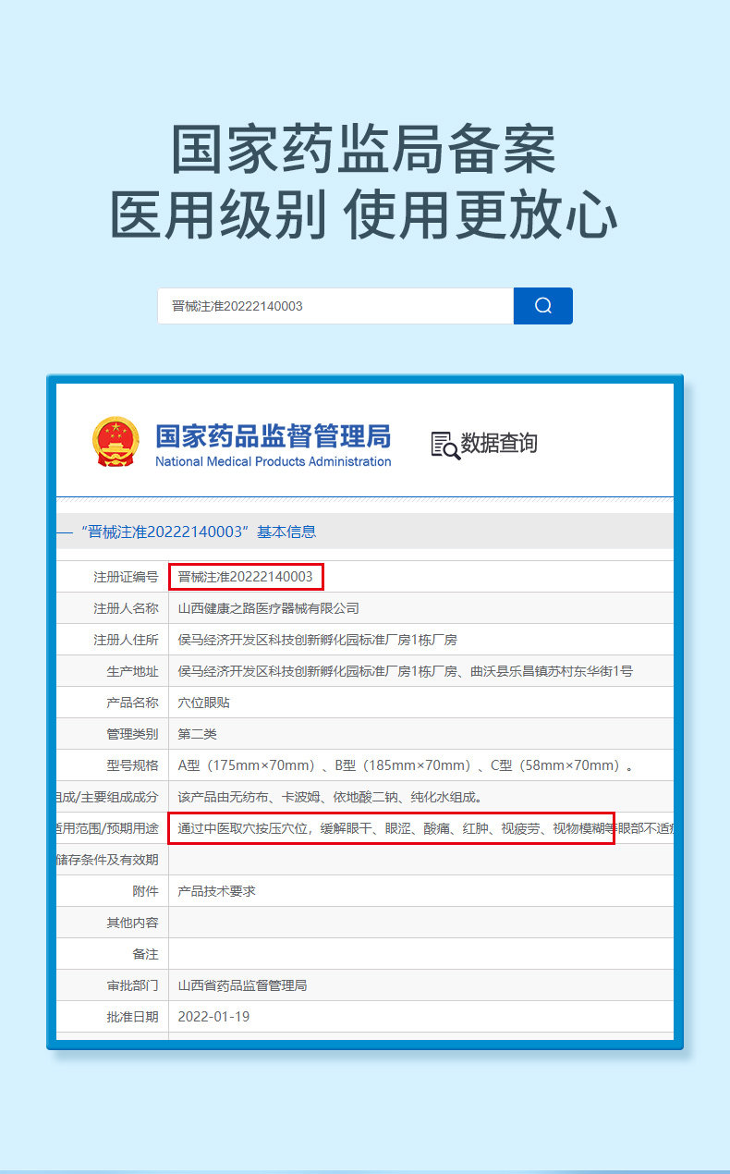Image resolution: width=730 pixels, height=1174 pixels.
Task: Click the 注册人住所 label
Action: 126,640
